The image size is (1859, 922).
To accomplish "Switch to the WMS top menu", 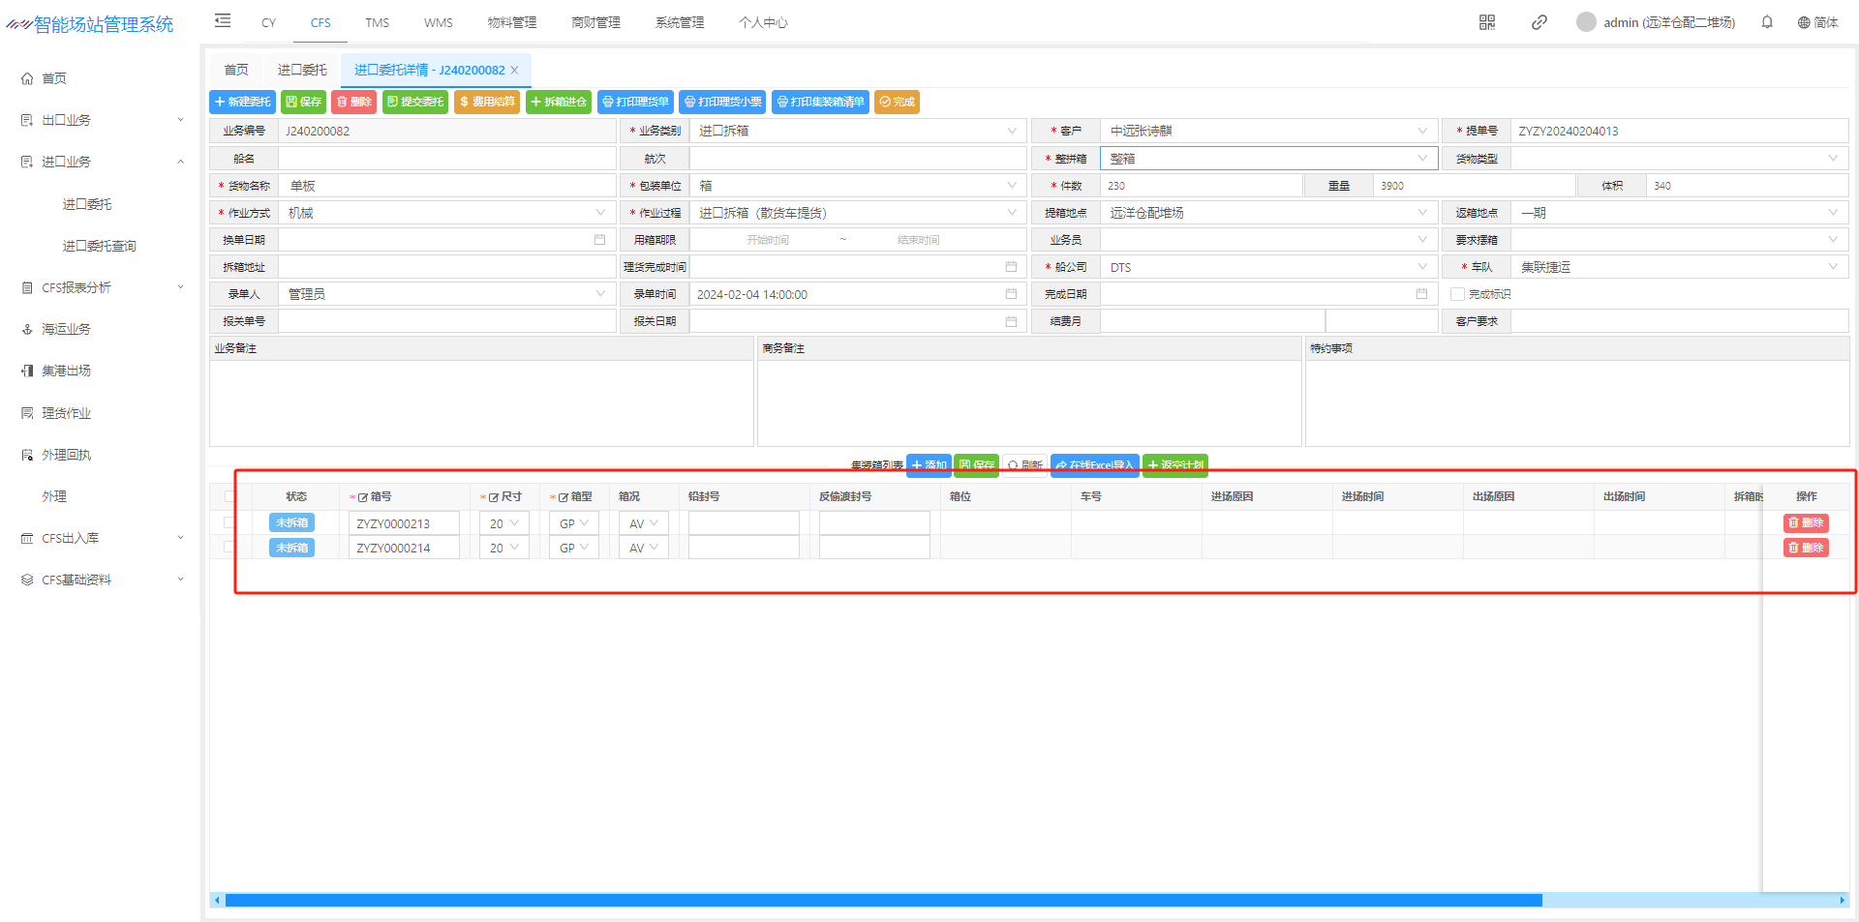I will point(438,22).
